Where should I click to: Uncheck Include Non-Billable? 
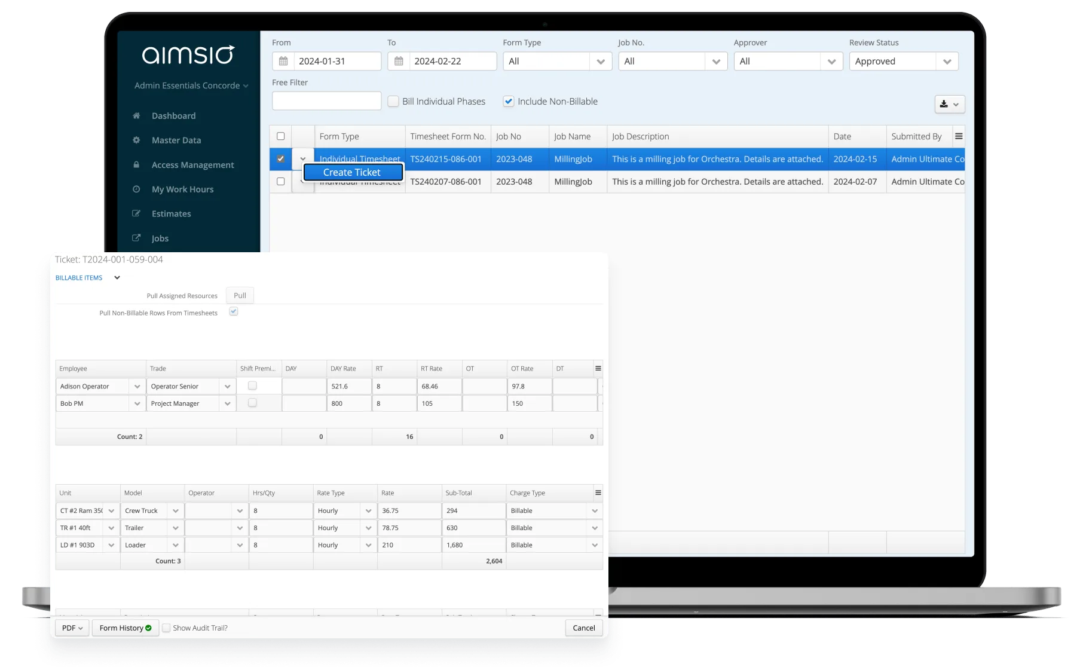508,101
